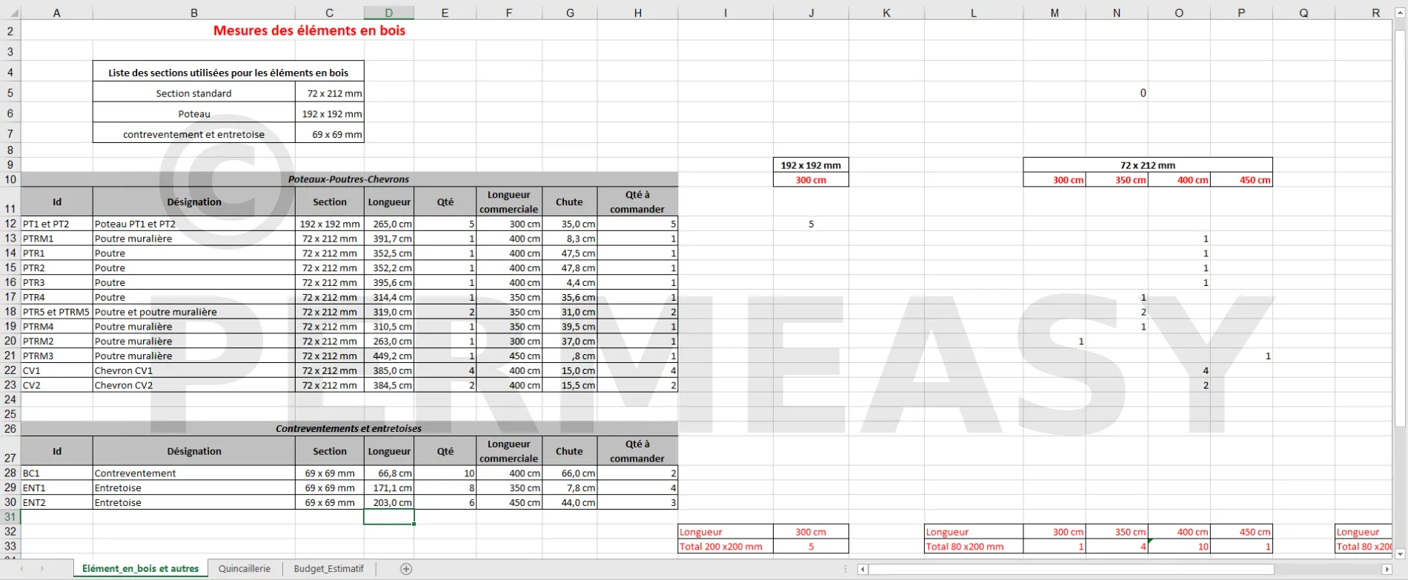The image size is (1408, 580).
Task: Select header 'Poteaux-Poutres-Chevrons'
Action: [348, 179]
